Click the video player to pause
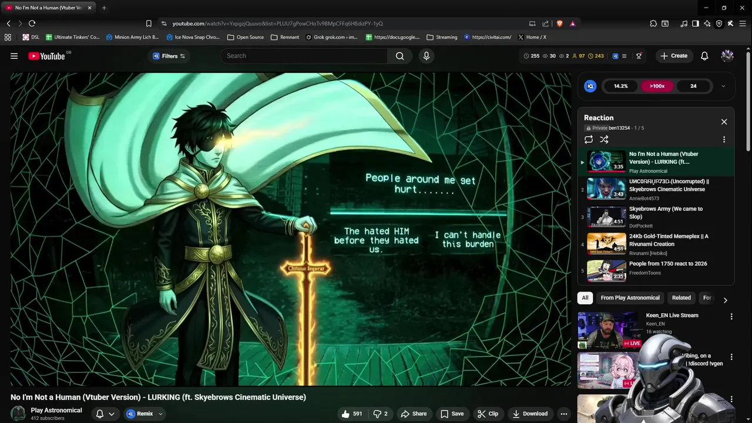The height and width of the screenshot is (423, 752). coord(290,229)
